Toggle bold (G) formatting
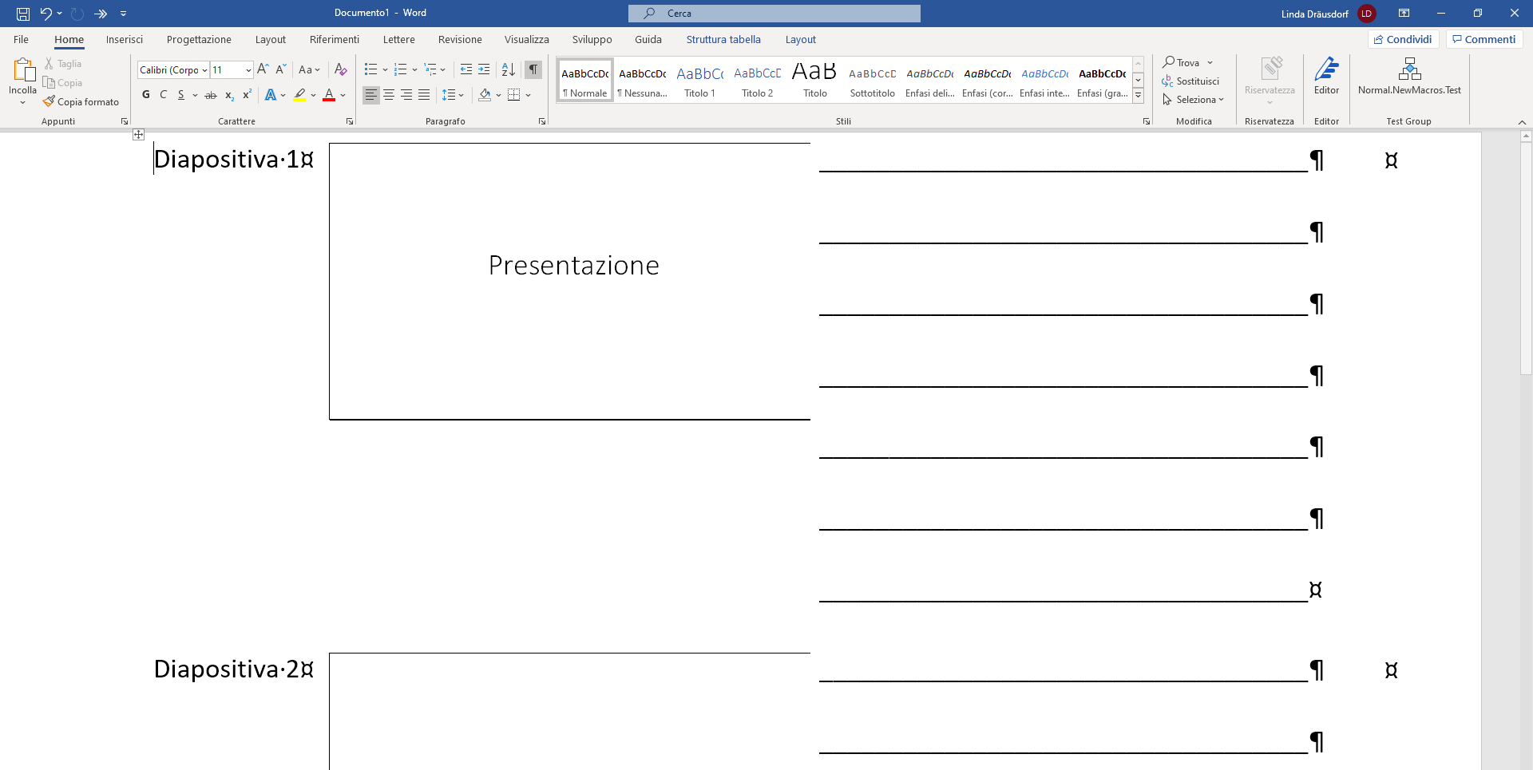Image resolution: width=1533 pixels, height=770 pixels. (x=146, y=95)
